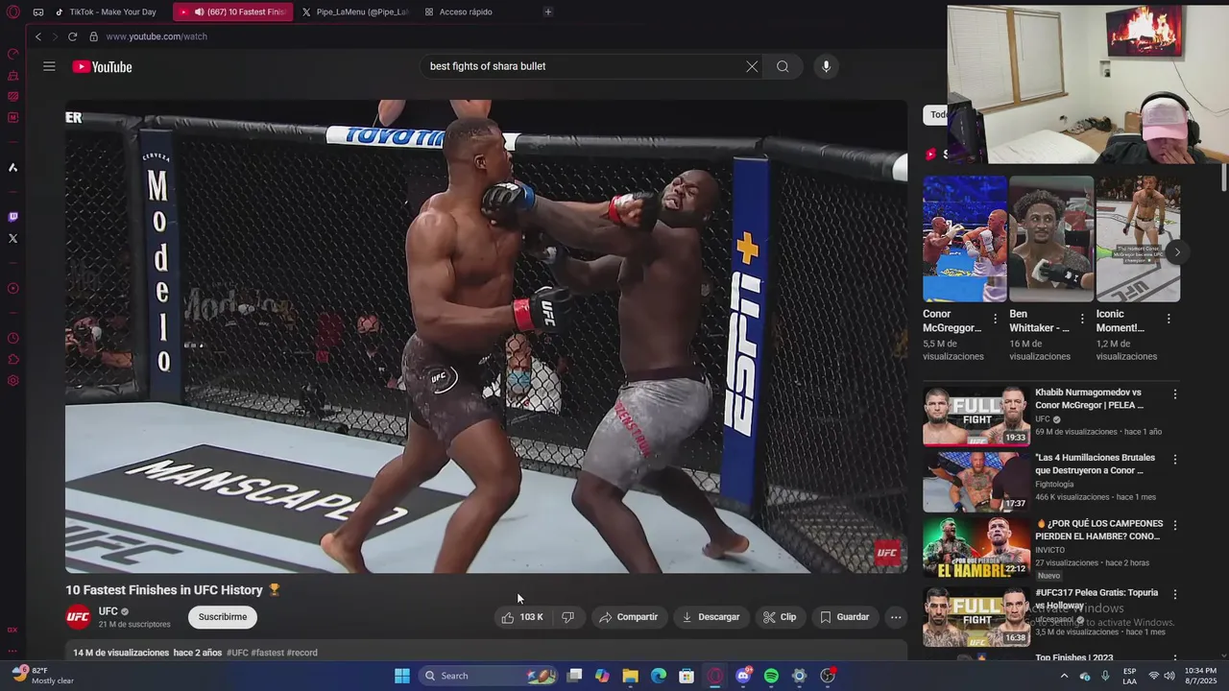Click the Windows taskbar Search box
This screenshot has height=691, width=1229.
click(x=490, y=676)
